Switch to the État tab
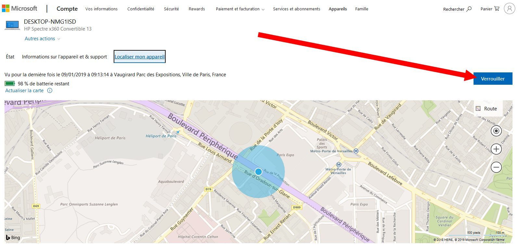The width and height of the screenshot is (519, 249). tap(10, 57)
